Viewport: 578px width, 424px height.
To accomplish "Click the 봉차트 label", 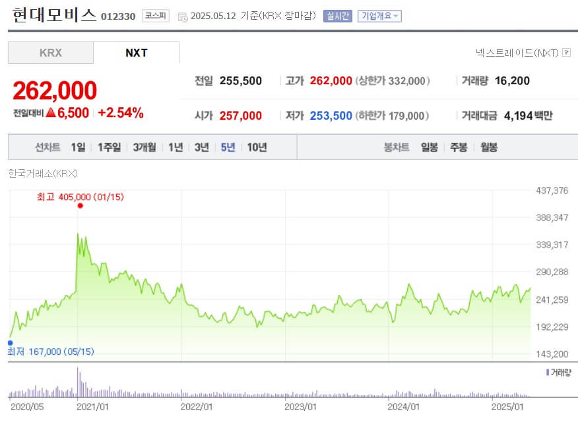I will tap(397, 147).
